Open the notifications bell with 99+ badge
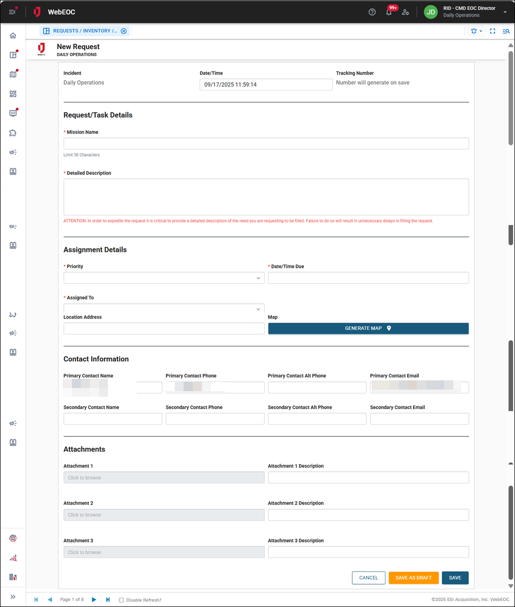This screenshot has width=515, height=607. click(x=389, y=12)
